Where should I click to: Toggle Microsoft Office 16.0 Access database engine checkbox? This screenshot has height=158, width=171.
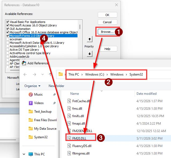coord(7,32)
